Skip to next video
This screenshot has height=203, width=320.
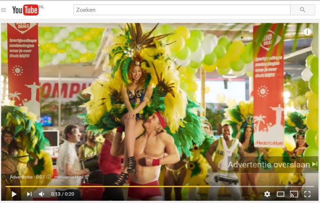(x=29, y=194)
